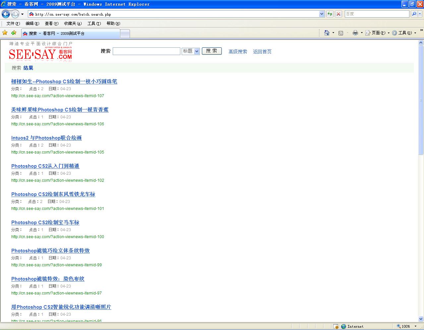Expand the address bar history dropdown
This screenshot has width=424, height=330.
coord(322,14)
